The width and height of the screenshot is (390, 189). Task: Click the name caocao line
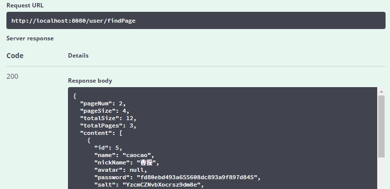[x=124, y=155]
